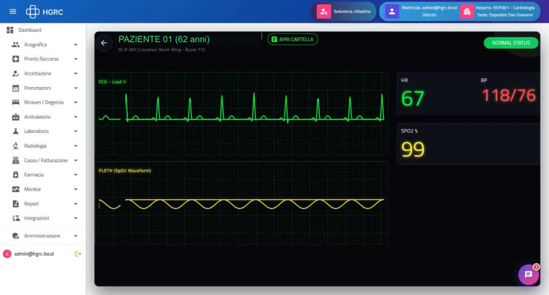This screenshot has height=295, width=549.
Task: Go back with the arrow button
Action: [104, 43]
